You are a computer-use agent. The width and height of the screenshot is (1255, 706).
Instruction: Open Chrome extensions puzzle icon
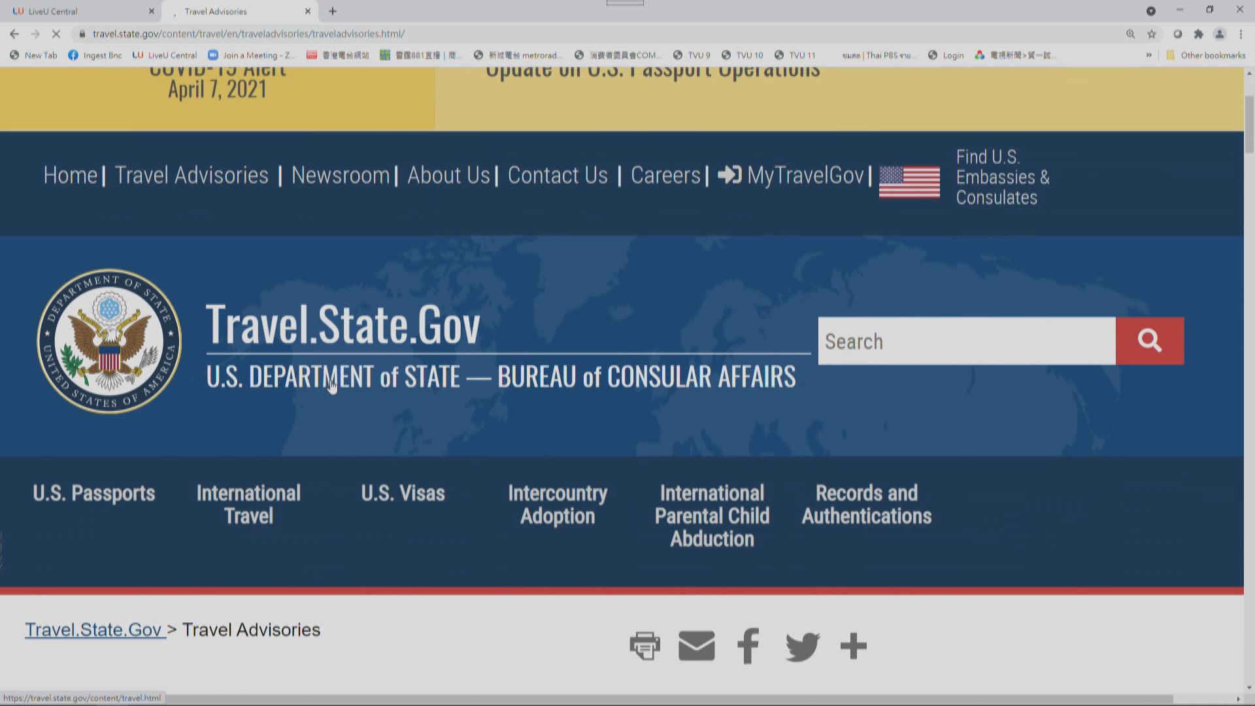click(1198, 34)
